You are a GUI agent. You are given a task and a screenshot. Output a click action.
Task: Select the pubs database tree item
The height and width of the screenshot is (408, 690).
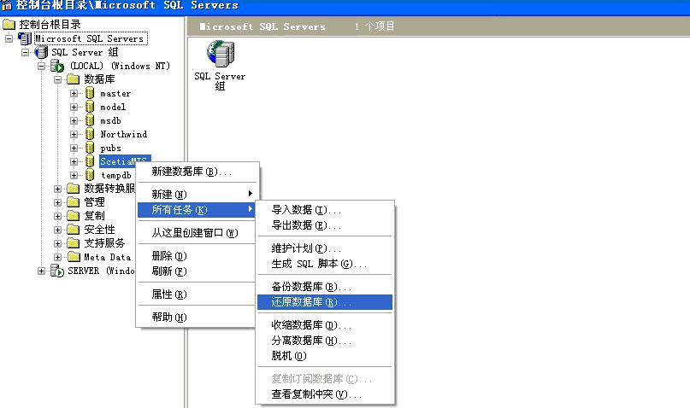[110, 148]
